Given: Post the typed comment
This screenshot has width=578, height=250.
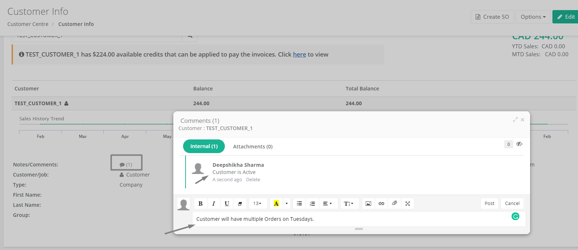Looking at the screenshot, I should (489, 204).
